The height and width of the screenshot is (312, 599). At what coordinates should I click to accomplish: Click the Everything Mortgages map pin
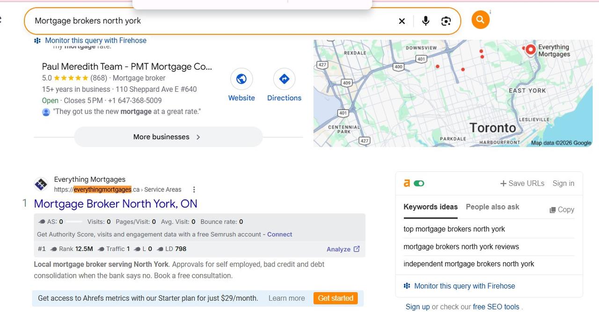[x=530, y=50]
